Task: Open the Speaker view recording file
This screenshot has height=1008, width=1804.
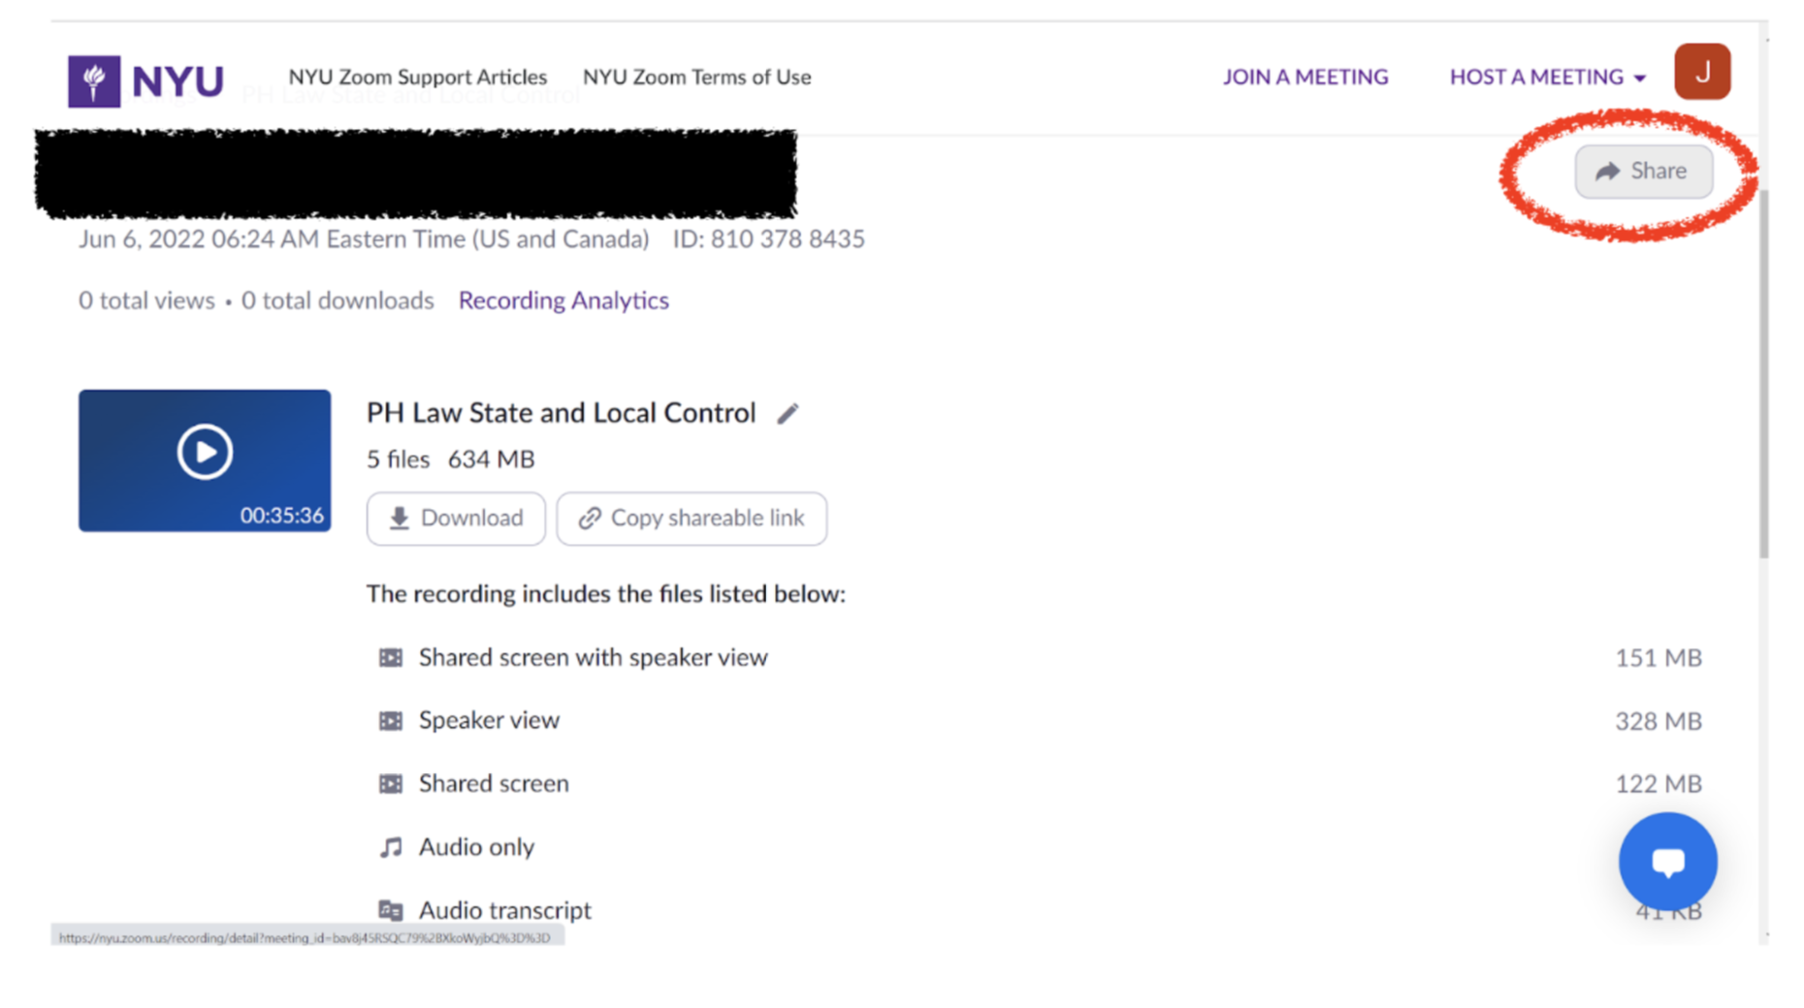Action: pyautogui.click(x=489, y=721)
